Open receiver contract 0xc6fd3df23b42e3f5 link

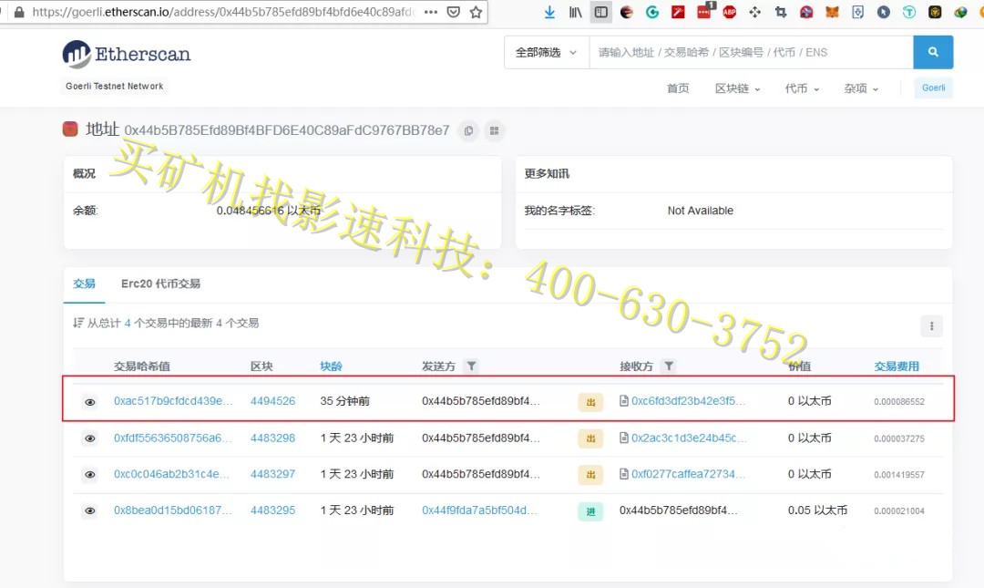click(x=688, y=401)
